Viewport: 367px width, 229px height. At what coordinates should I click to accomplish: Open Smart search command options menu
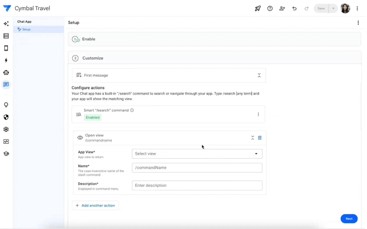point(258,114)
